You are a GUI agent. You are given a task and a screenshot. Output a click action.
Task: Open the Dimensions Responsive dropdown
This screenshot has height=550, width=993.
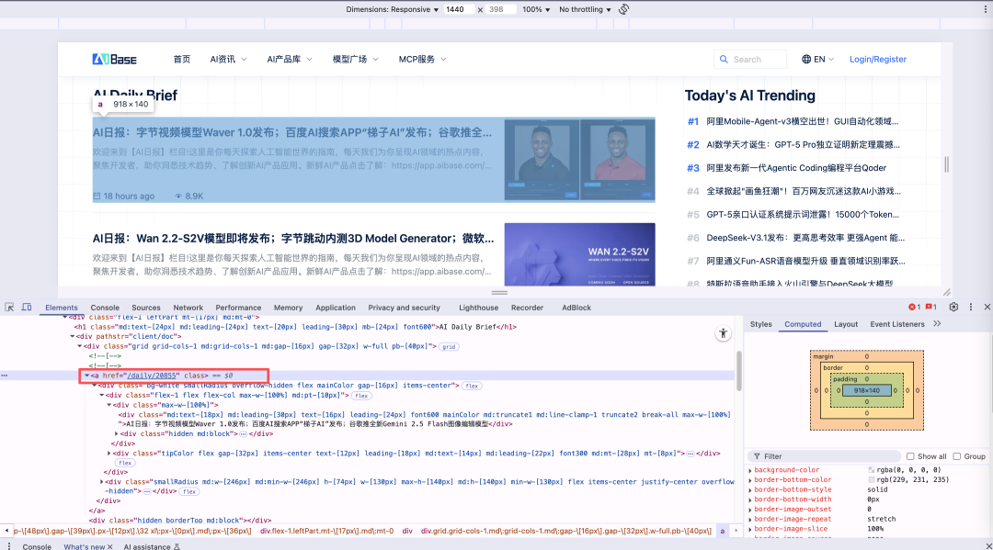[392, 9]
